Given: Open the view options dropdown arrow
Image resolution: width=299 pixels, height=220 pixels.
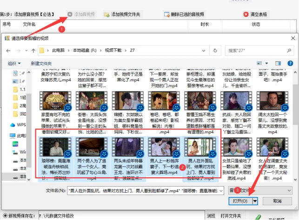Looking at the screenshot, I should (x=266, y=63).
